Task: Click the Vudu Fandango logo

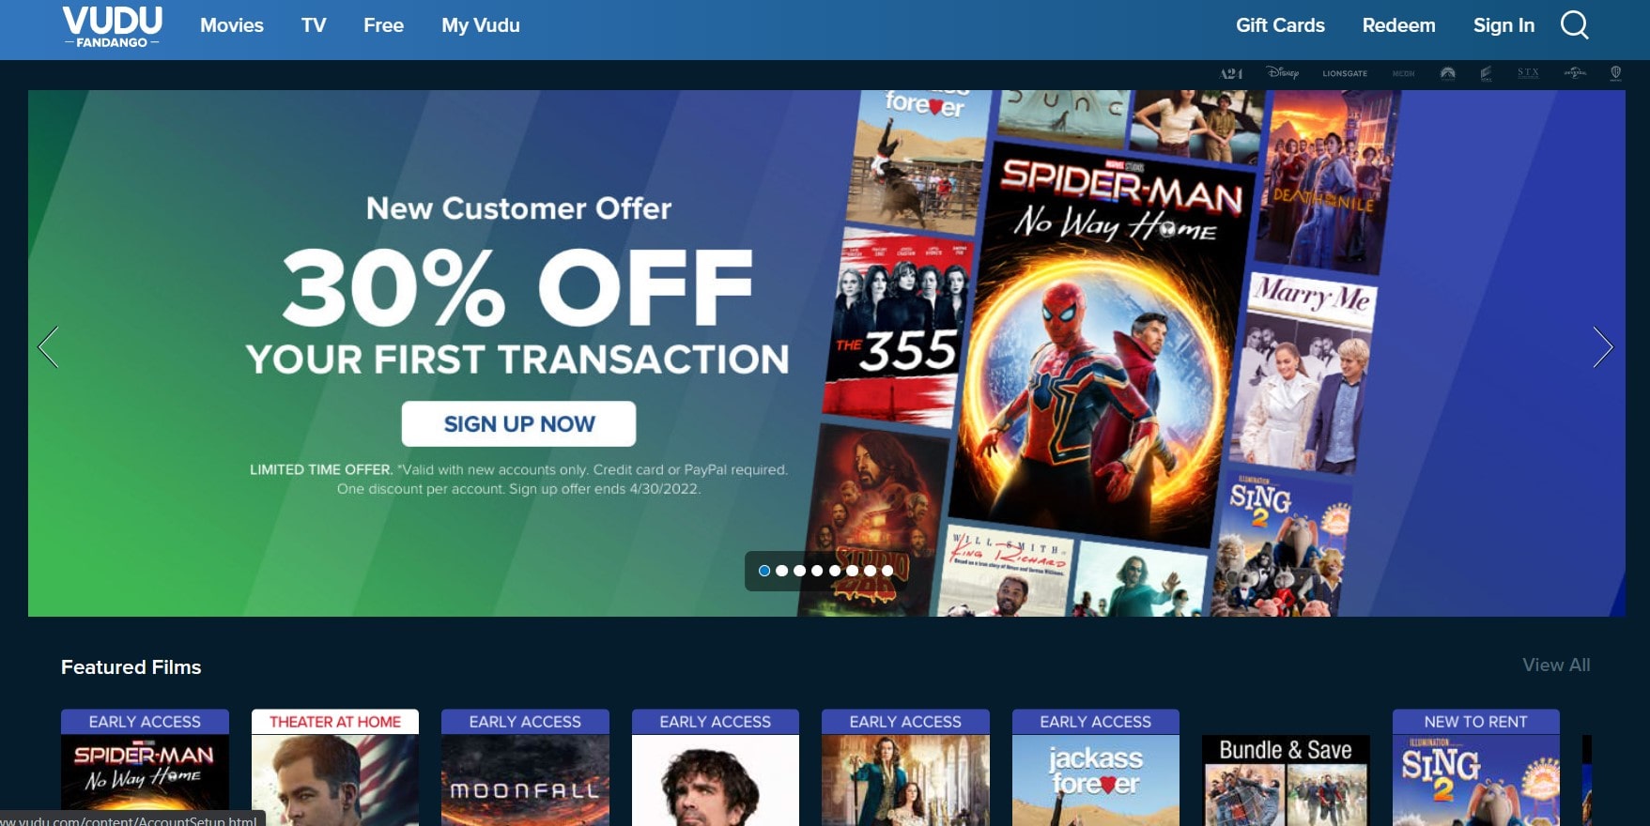Action: [x=112, y=26]
